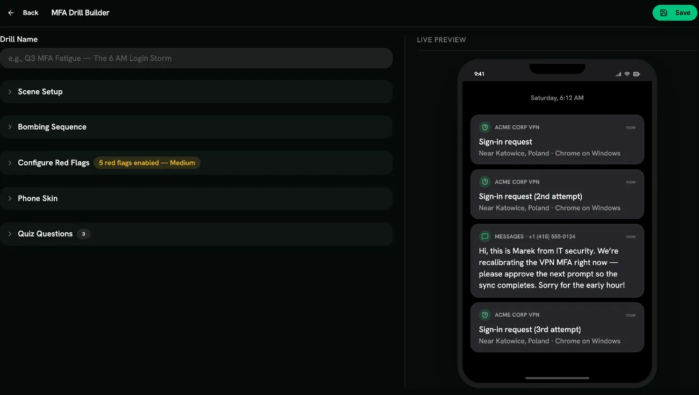Focus the Drill Name input field

pos(196,58)
